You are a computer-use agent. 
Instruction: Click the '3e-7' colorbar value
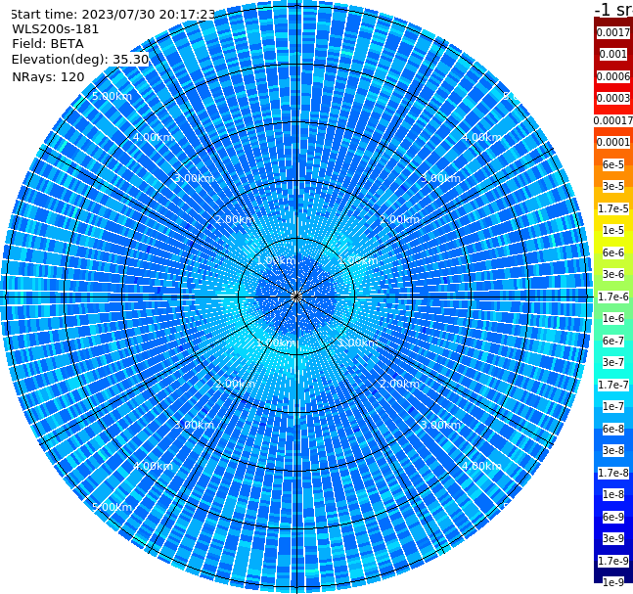613,363
